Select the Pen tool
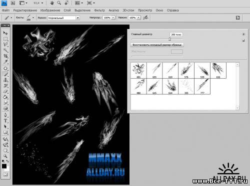This screenshot has height=186, width=250. 5,115
